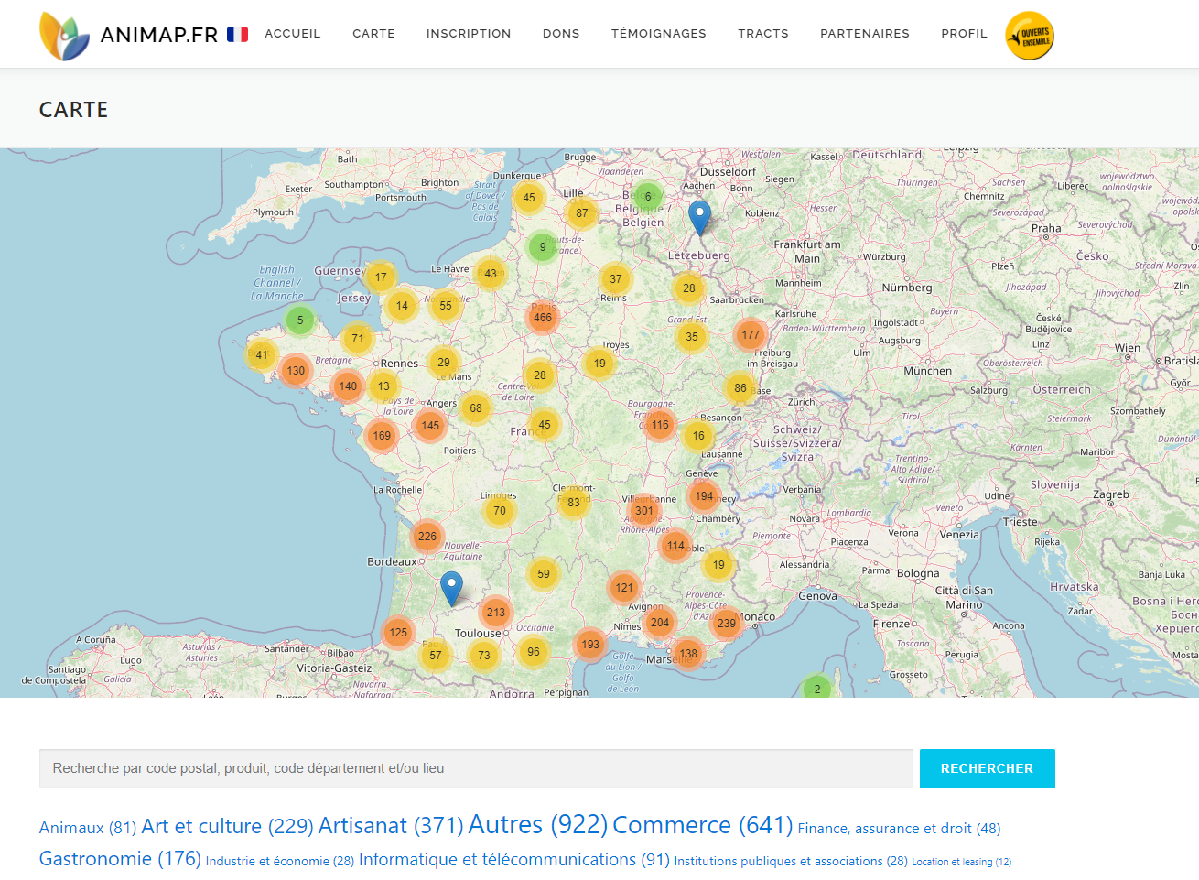The width and height of the screenshot is (1199, 880).
Task: Open the Paris cluster marker showing 466
Action: click(x=543, y=318)
